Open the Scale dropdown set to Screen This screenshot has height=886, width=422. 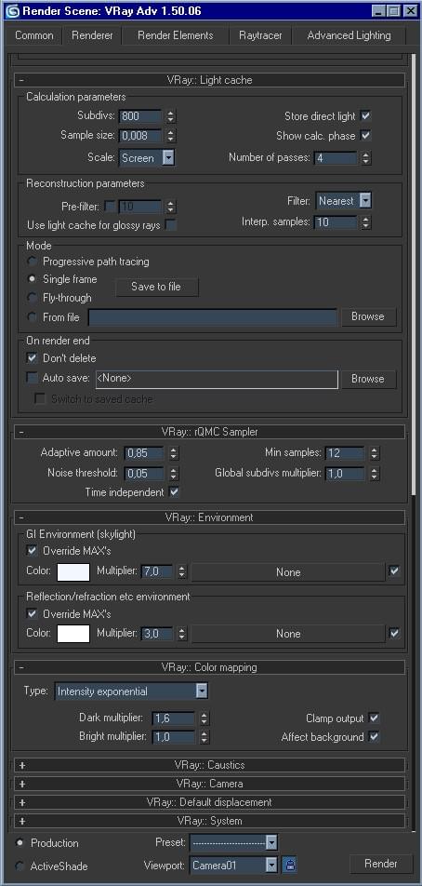(x=147, y=157)
